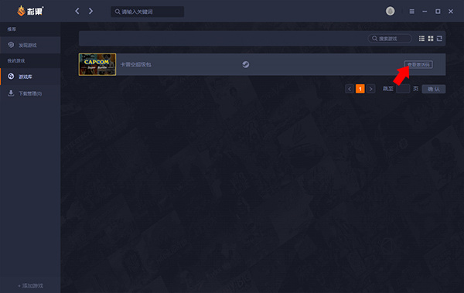Open 下载管理 download manager in sidebar
464x293 pixels.
(x=30, y=94)
